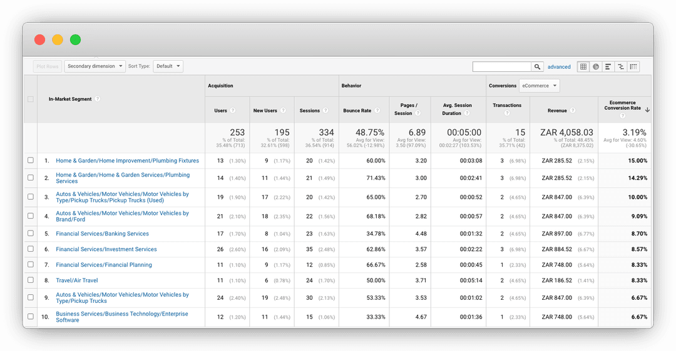Open Business Technology/Enterprise Software link

[122, 317]
